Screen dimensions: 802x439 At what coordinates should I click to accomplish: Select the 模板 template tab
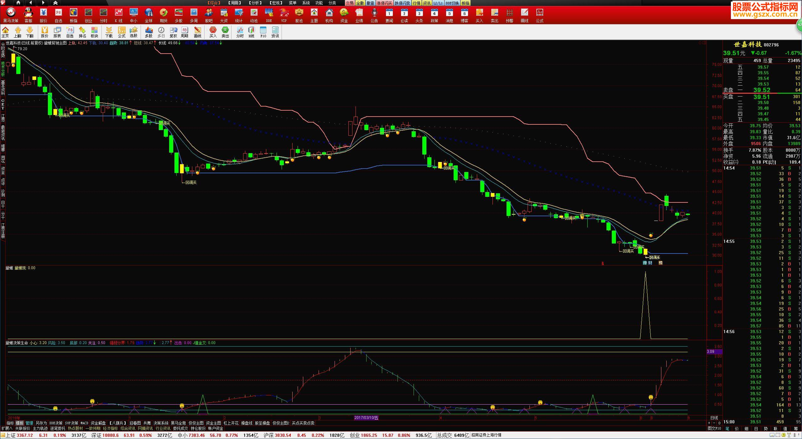point(19,423)
